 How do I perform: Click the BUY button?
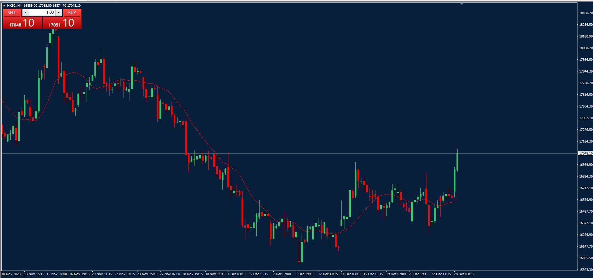coord(72,12)
